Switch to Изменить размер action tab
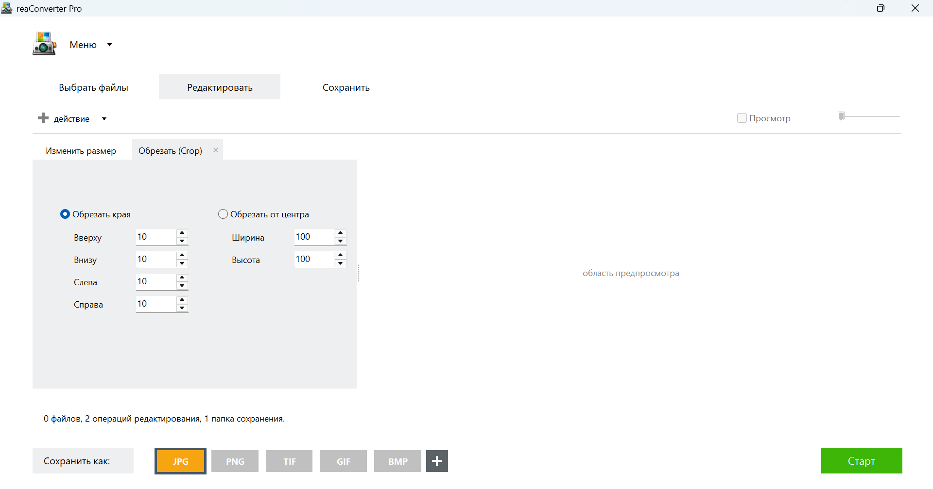Viewport: 933px width, 489px height. point(81,151)
